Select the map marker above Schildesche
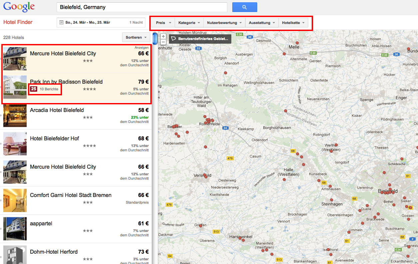 click(402, 159)
